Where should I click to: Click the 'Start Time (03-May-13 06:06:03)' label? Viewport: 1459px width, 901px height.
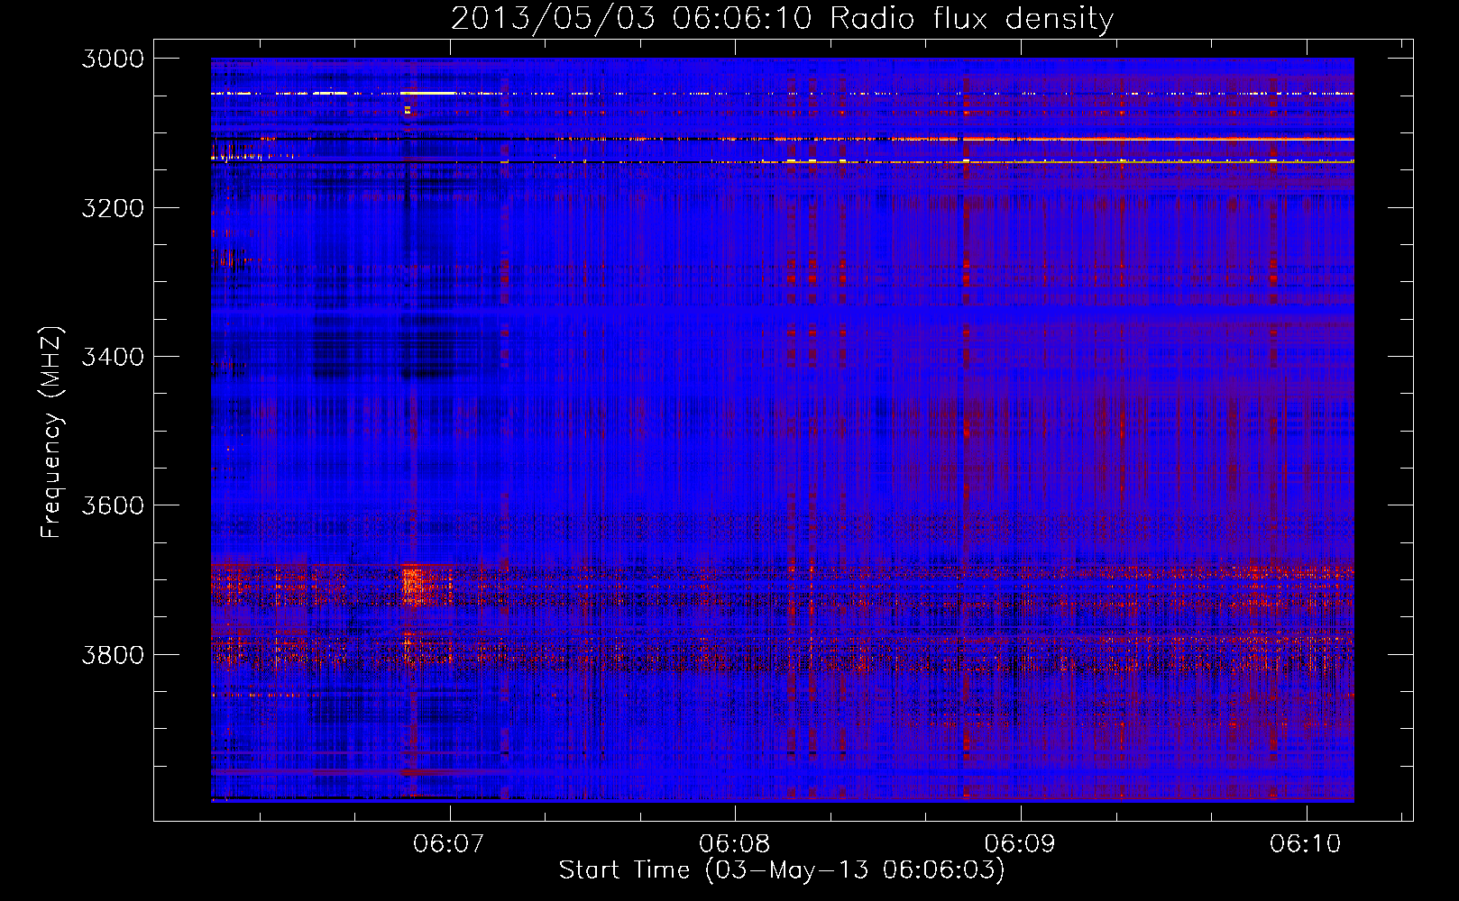click(782, 870)
